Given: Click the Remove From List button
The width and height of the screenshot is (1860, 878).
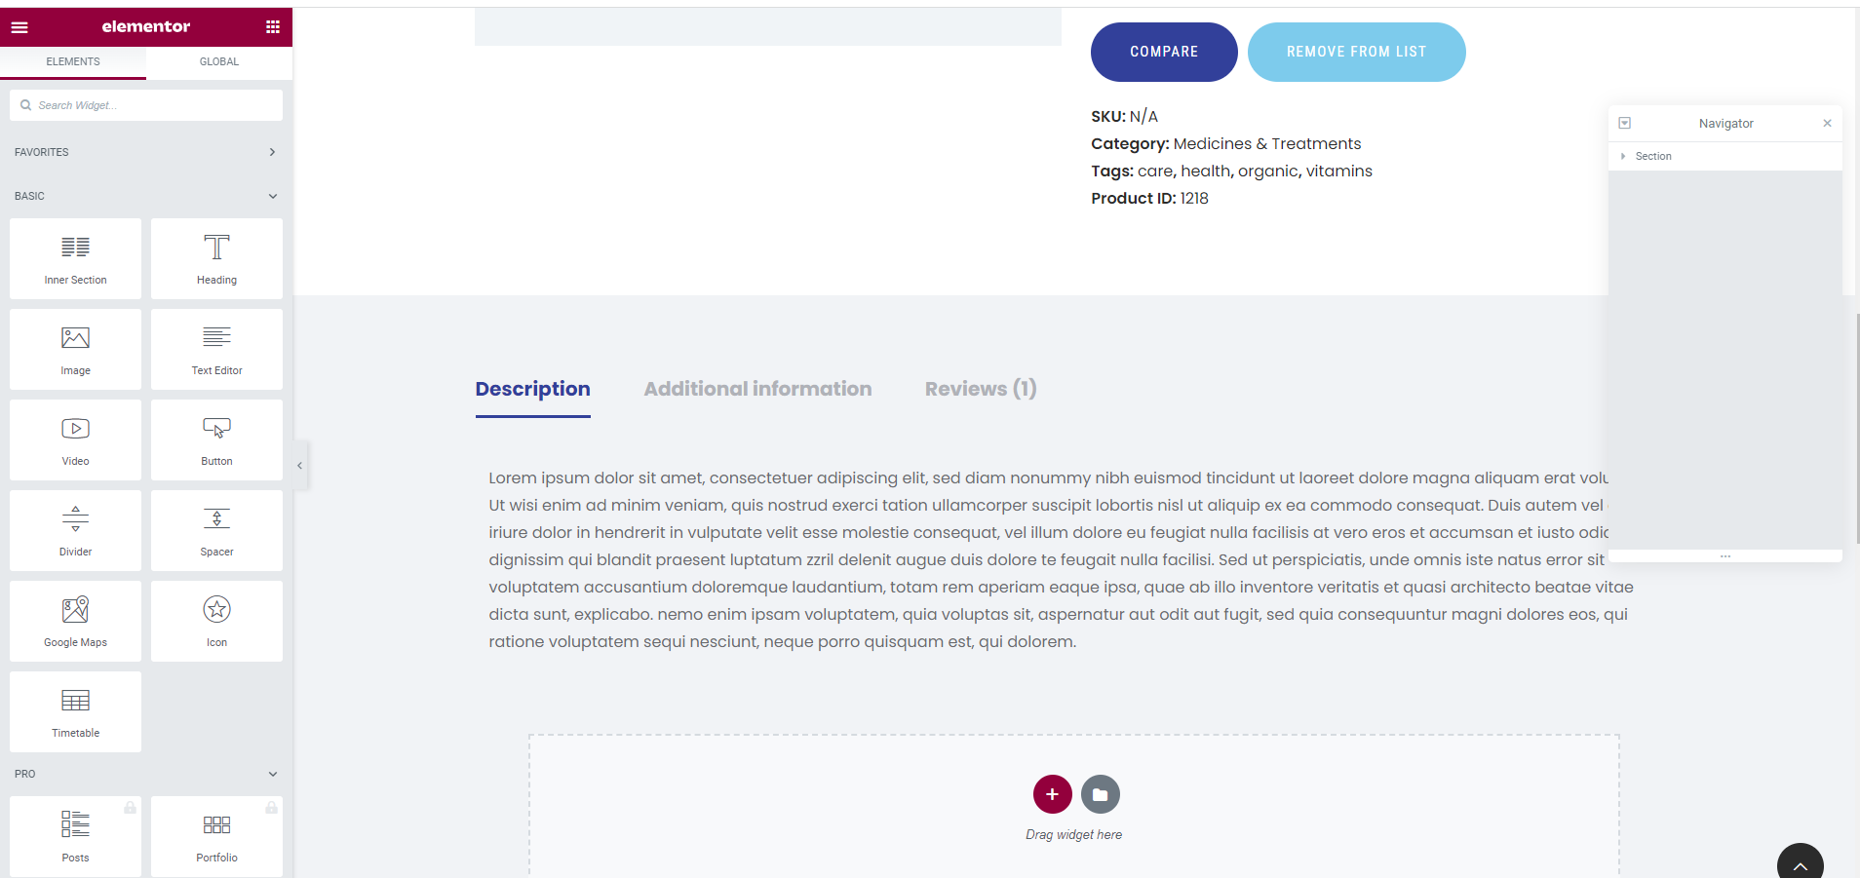Looking at the screenshot, I should (x=1356, y=52).
